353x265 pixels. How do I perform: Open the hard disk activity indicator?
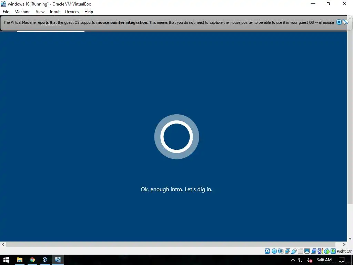[x=267, y=251]
